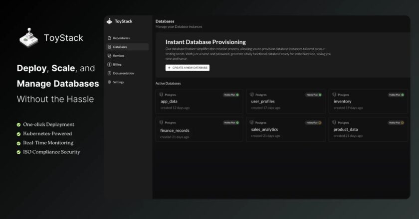Open the finance_records database name
The width and height of the screenshot is (419, 219).
[x=175, y=130]
